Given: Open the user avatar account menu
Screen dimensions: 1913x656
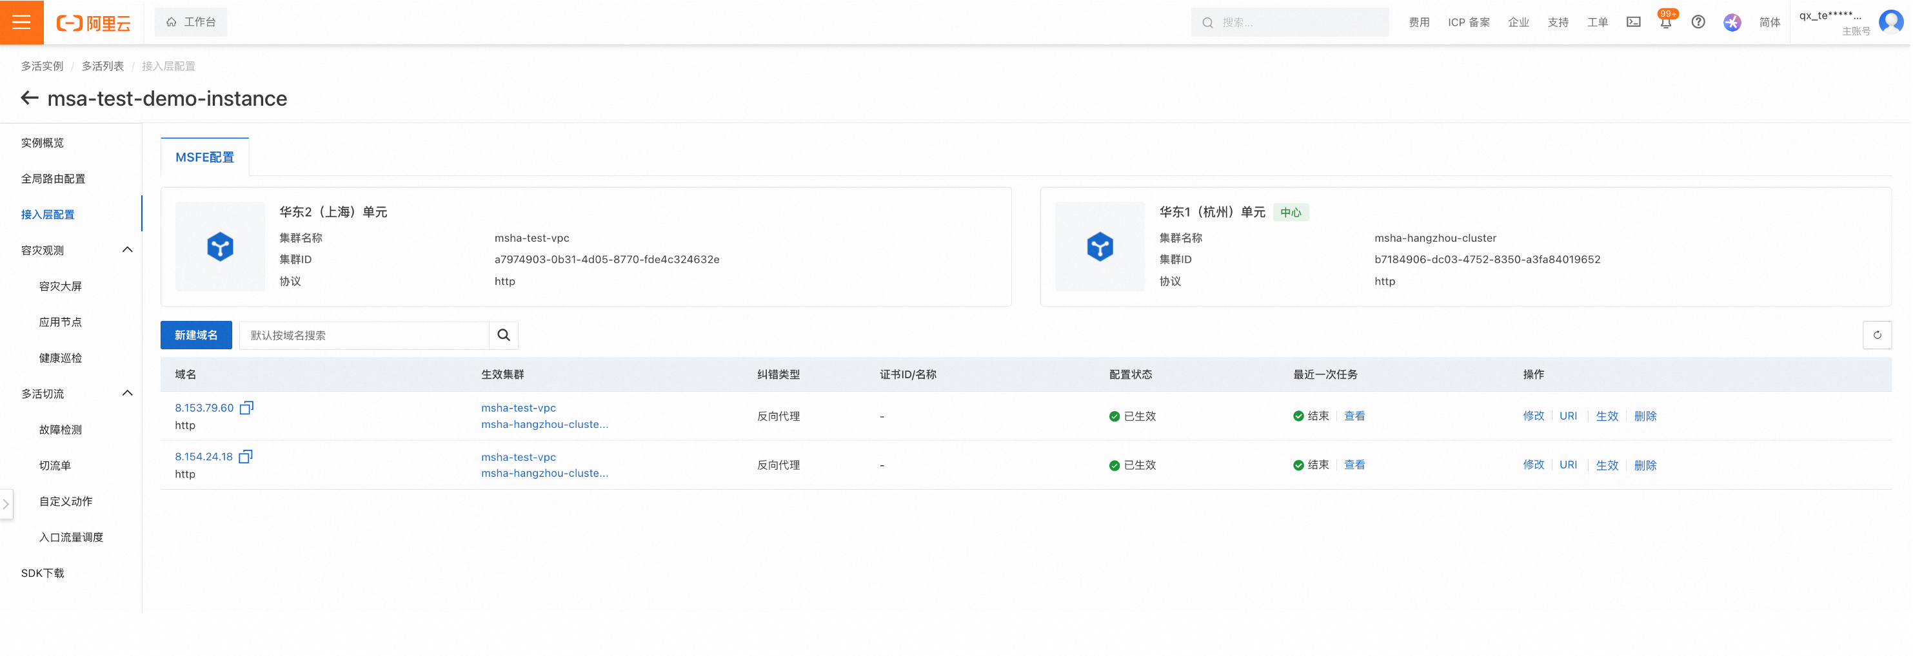Looking at the screenshot, I should click(1890, 21).
